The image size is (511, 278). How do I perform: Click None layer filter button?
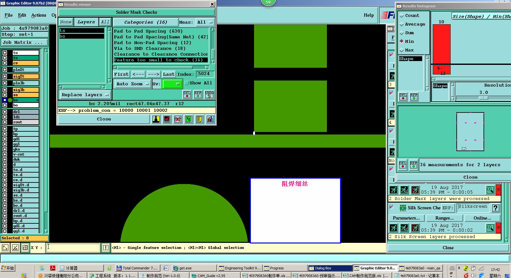[66, 22]
